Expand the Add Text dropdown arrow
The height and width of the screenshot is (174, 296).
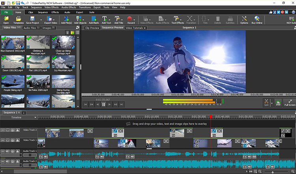(x=109, y=20)
